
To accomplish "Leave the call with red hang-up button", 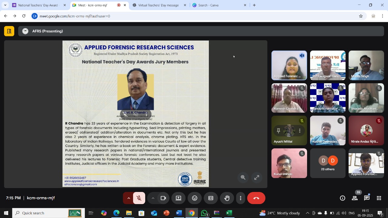I will tap(256, 198).
